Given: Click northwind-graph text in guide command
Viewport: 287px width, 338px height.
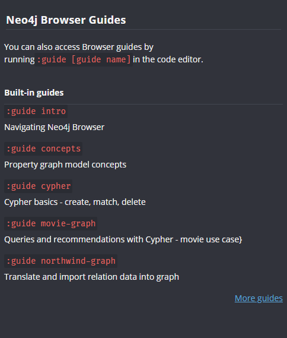Looking at the screenshot, I should (x=78, y=261).
